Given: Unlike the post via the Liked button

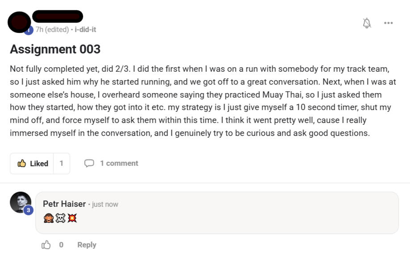Looking at the screenshot, I should (x=33, y=164).
